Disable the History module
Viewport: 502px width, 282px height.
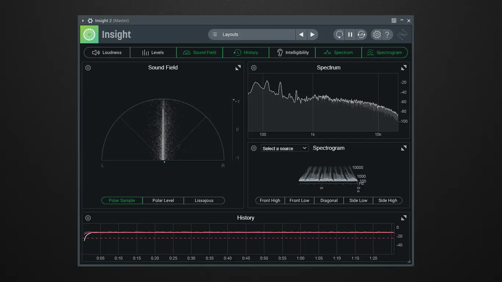pos(246,53)
